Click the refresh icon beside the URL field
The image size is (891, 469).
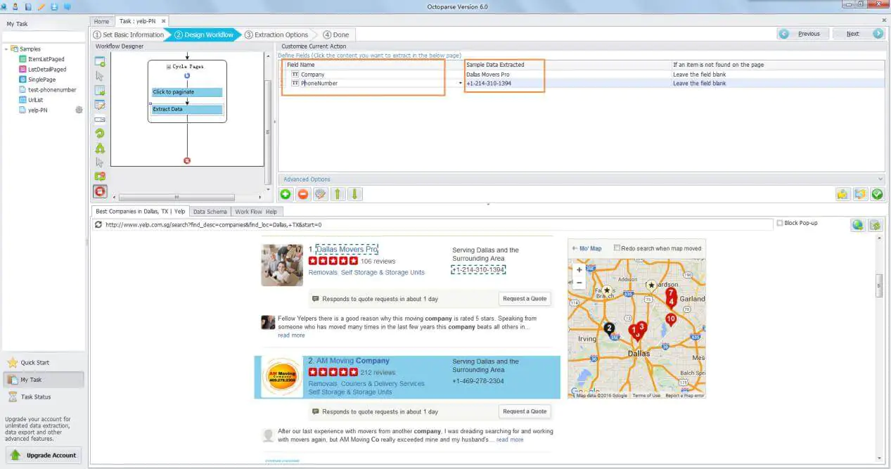point(98,225)
